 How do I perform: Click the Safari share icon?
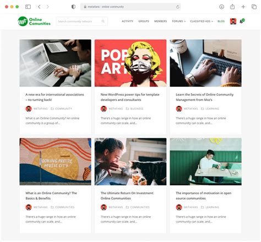pos(232,7)
